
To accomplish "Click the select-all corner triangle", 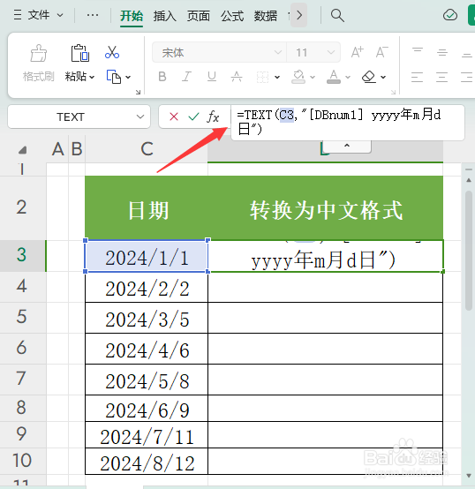I will coord(22,150).
